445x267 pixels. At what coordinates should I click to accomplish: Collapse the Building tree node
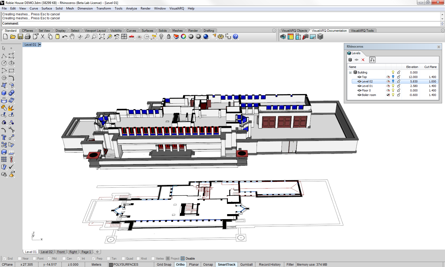pos(350,72)
